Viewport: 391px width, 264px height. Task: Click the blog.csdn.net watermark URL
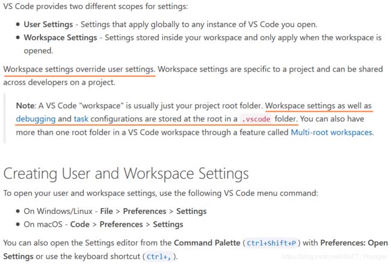click(334, 257)
